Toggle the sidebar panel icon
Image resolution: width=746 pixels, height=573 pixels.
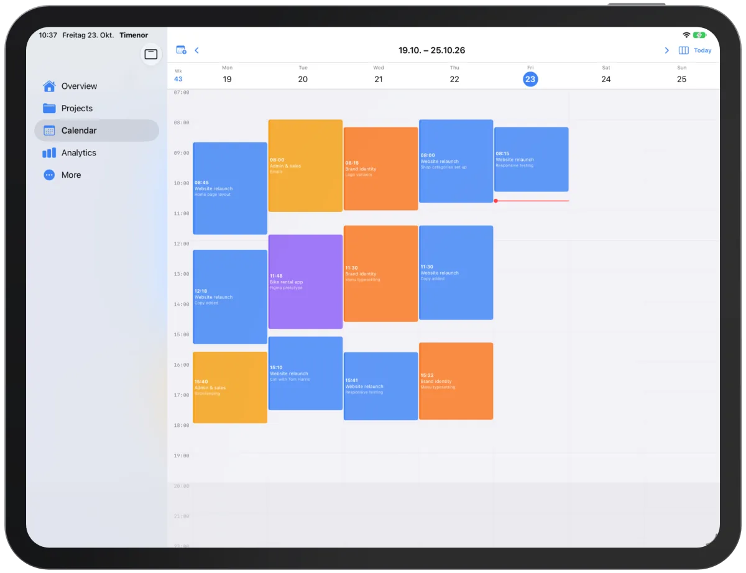coord(150,55)
